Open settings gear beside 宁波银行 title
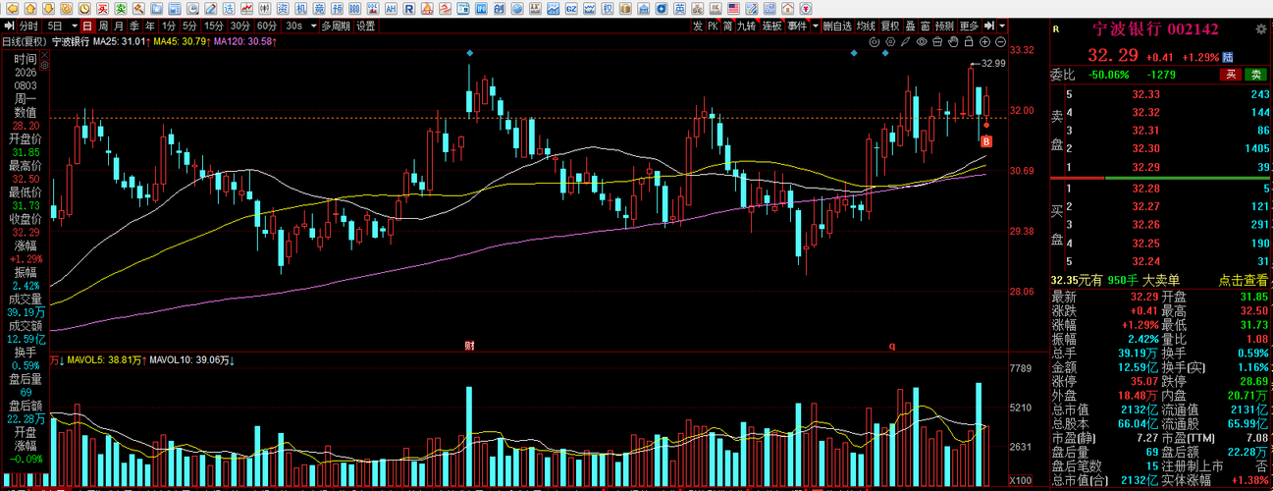 (1260, 28)
